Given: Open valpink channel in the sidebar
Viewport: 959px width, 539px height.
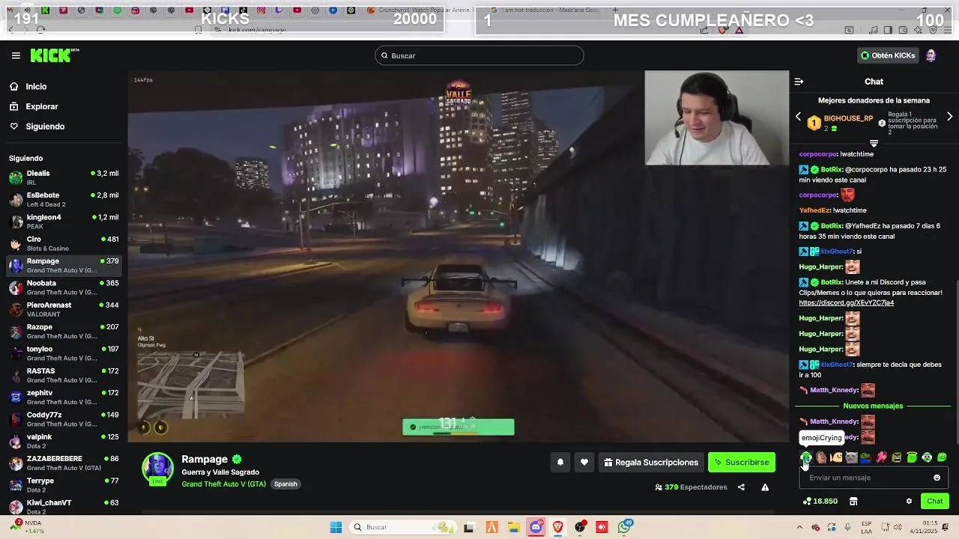Looking at the screenshot, I should (x=64, y=441).
